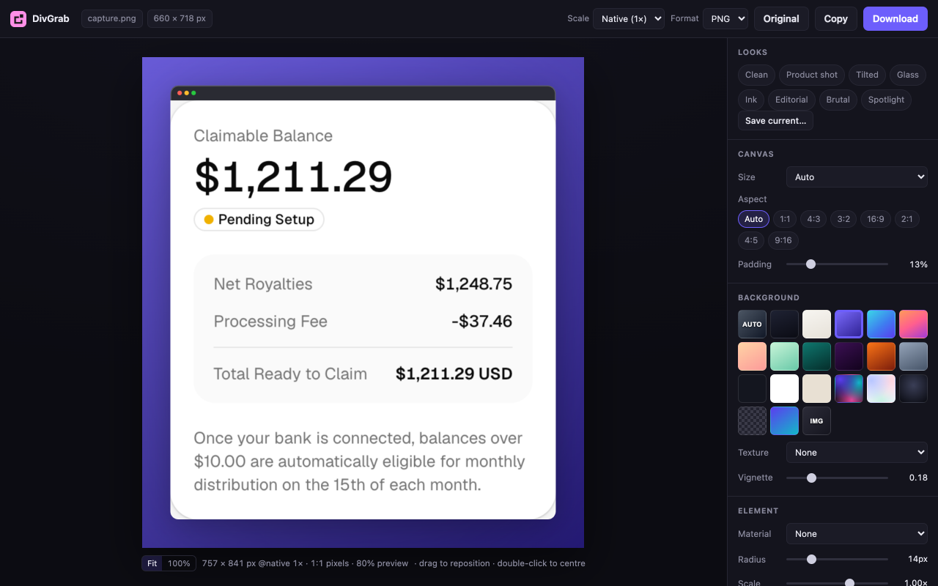Open the element Material dropdown
The width and height of the screenshot is (938, 586).
click(x=857, y=534)
